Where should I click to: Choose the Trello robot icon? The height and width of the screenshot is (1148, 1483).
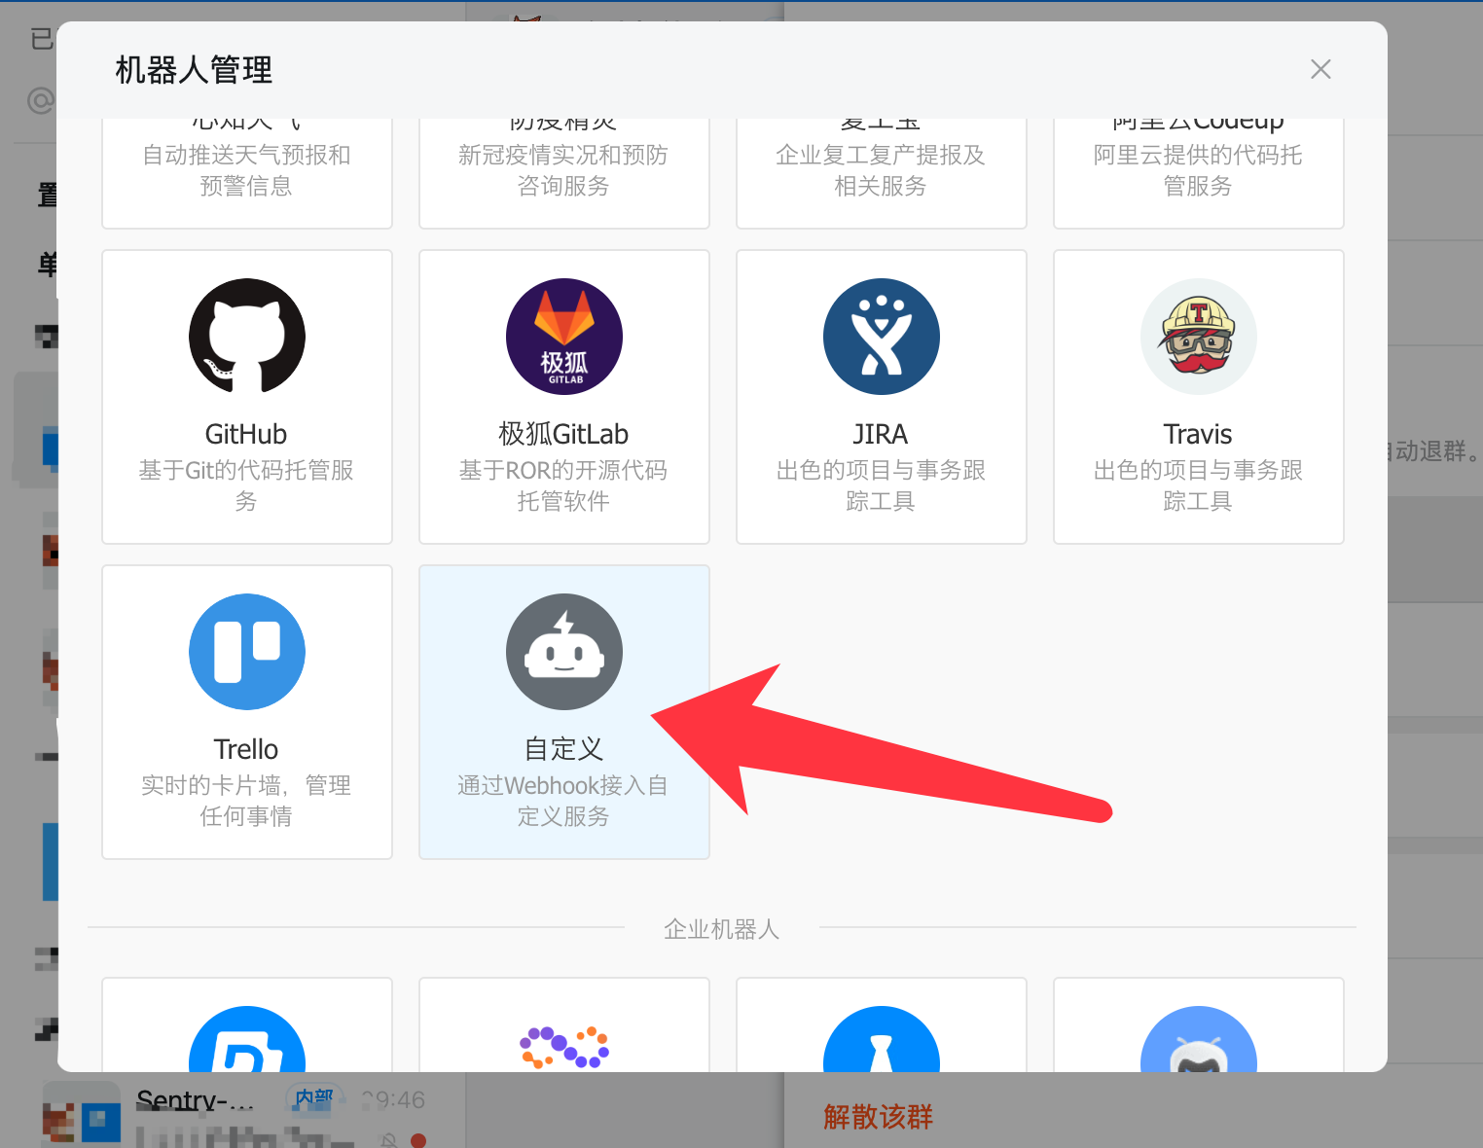tap(247, 652)
